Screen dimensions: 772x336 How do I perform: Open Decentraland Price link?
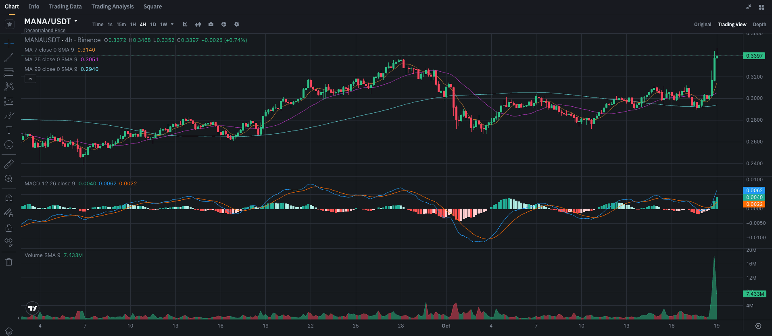[x=45, y=31]
